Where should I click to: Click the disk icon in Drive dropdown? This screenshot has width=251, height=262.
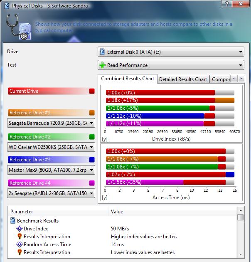pyautogui.click(x=102, y=52)
